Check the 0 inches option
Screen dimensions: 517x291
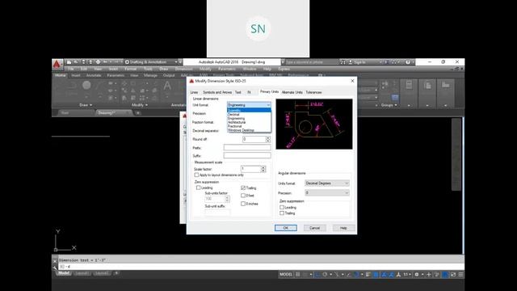pos(243,204)
